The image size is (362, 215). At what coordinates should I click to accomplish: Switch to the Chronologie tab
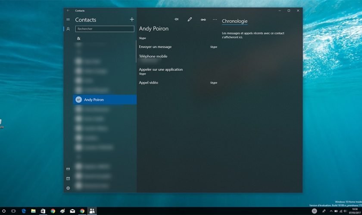point(234,21)
